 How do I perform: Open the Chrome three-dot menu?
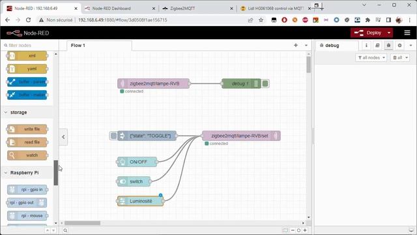[x=410, y=20]
